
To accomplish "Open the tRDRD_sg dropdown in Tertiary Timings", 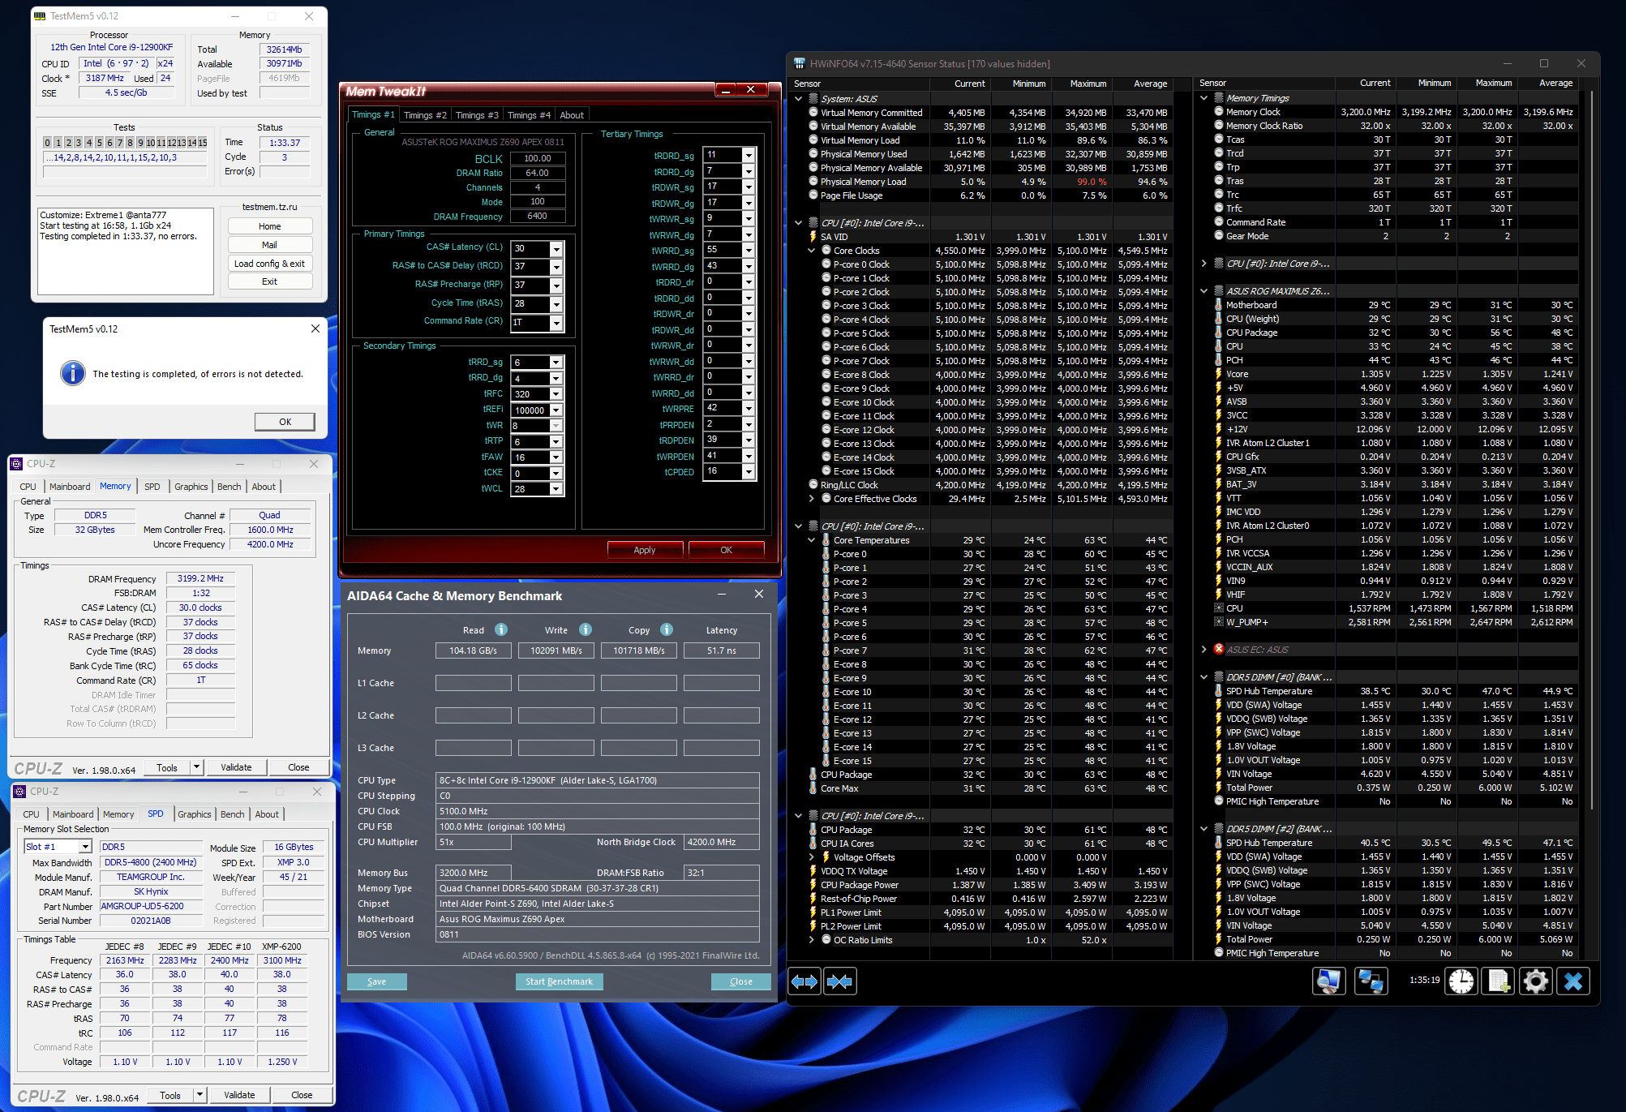I will (x=749, y=155).
